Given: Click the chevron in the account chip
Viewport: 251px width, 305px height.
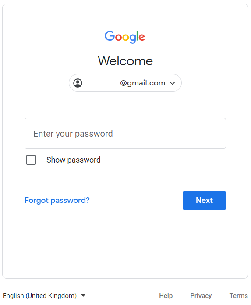Looking at the screenshot, I should click(172, 83).
